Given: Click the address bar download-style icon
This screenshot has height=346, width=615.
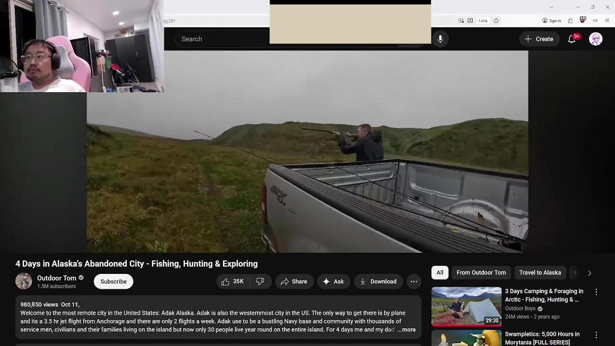Looking at the screenshot, I should coord(470,21).
